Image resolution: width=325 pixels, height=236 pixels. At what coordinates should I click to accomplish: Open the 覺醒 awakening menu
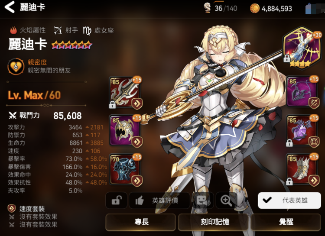[286, 222]
